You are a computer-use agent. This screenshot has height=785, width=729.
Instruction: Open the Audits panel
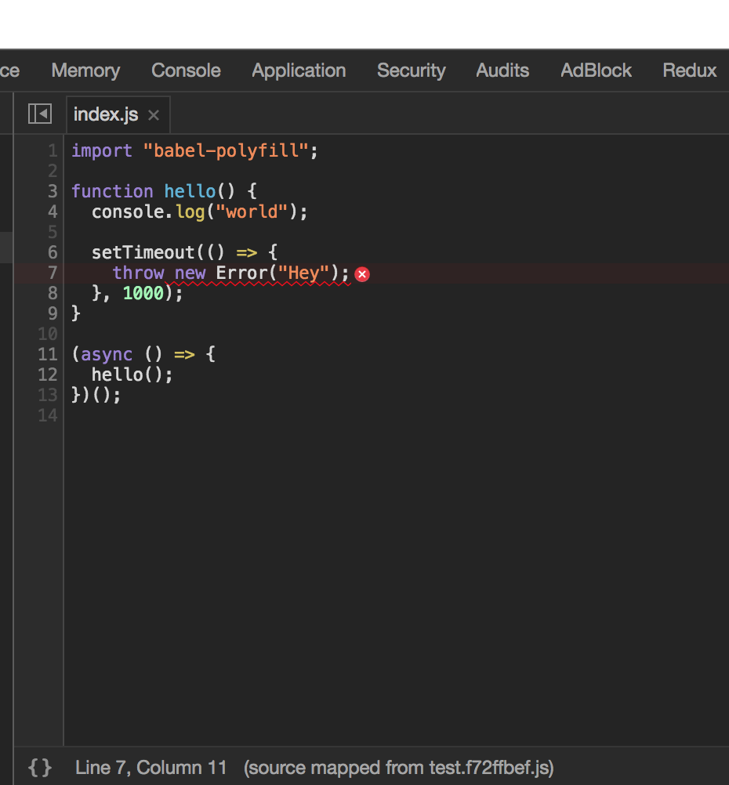(x=502, y=71)
